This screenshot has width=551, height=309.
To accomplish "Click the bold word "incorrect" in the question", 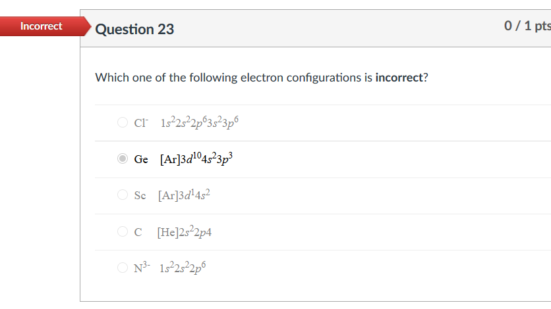I will (398, 78).
